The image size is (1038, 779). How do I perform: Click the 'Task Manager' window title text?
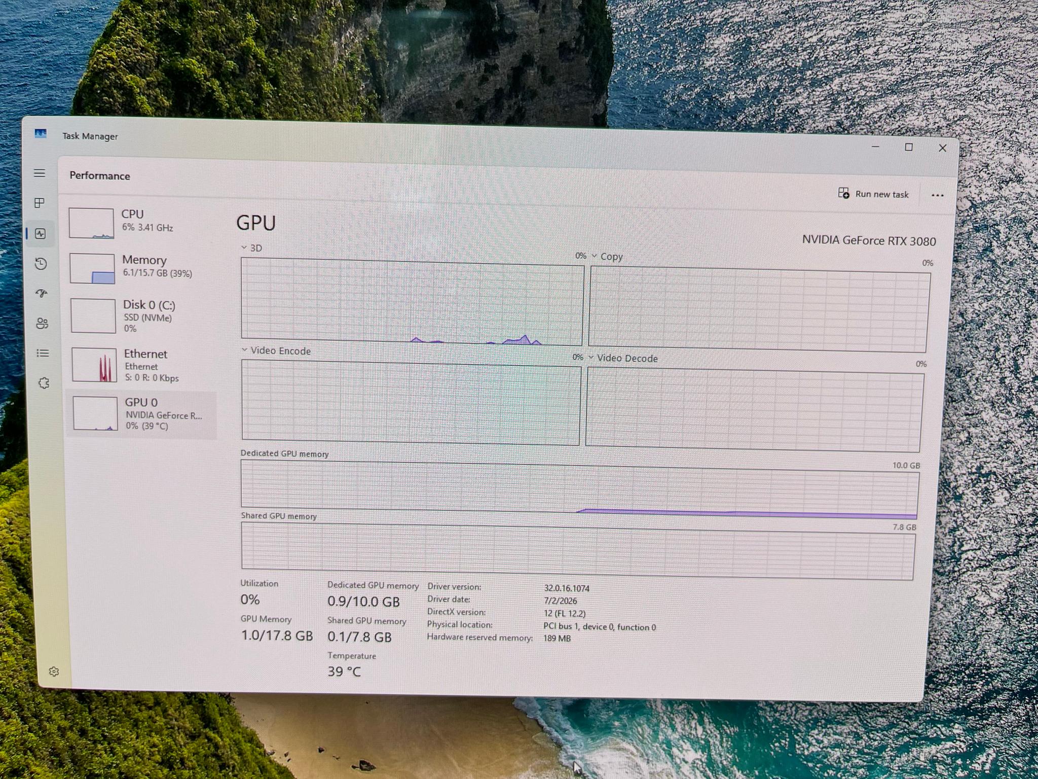[90, 136]
